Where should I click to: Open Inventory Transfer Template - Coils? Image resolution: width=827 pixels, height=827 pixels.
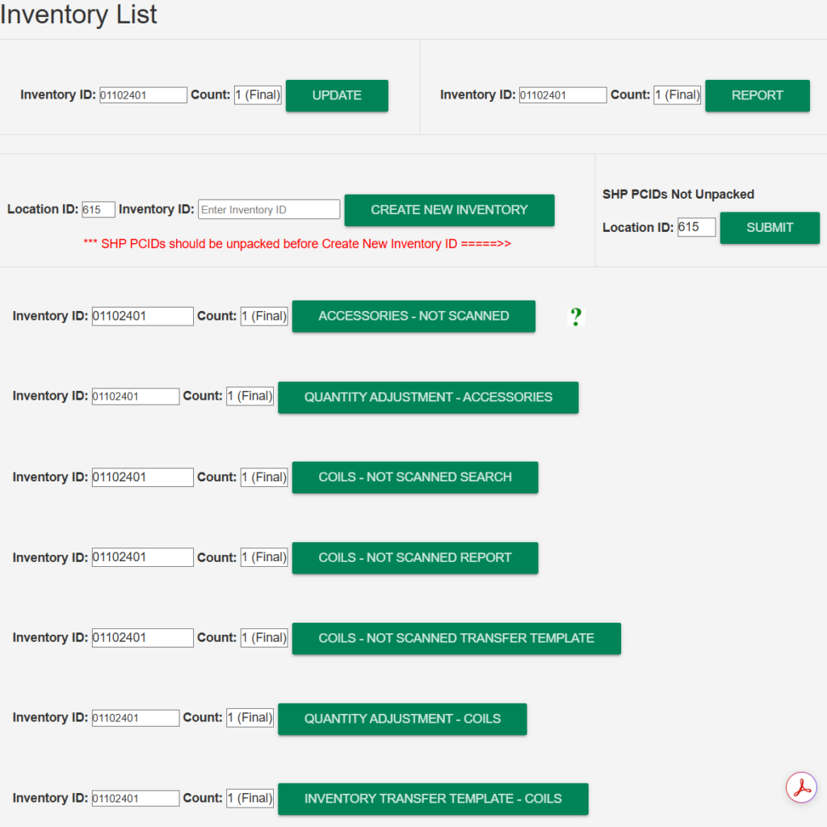click(433, 799)
